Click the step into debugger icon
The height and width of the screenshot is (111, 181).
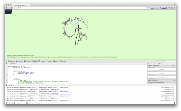pos(154,64)
